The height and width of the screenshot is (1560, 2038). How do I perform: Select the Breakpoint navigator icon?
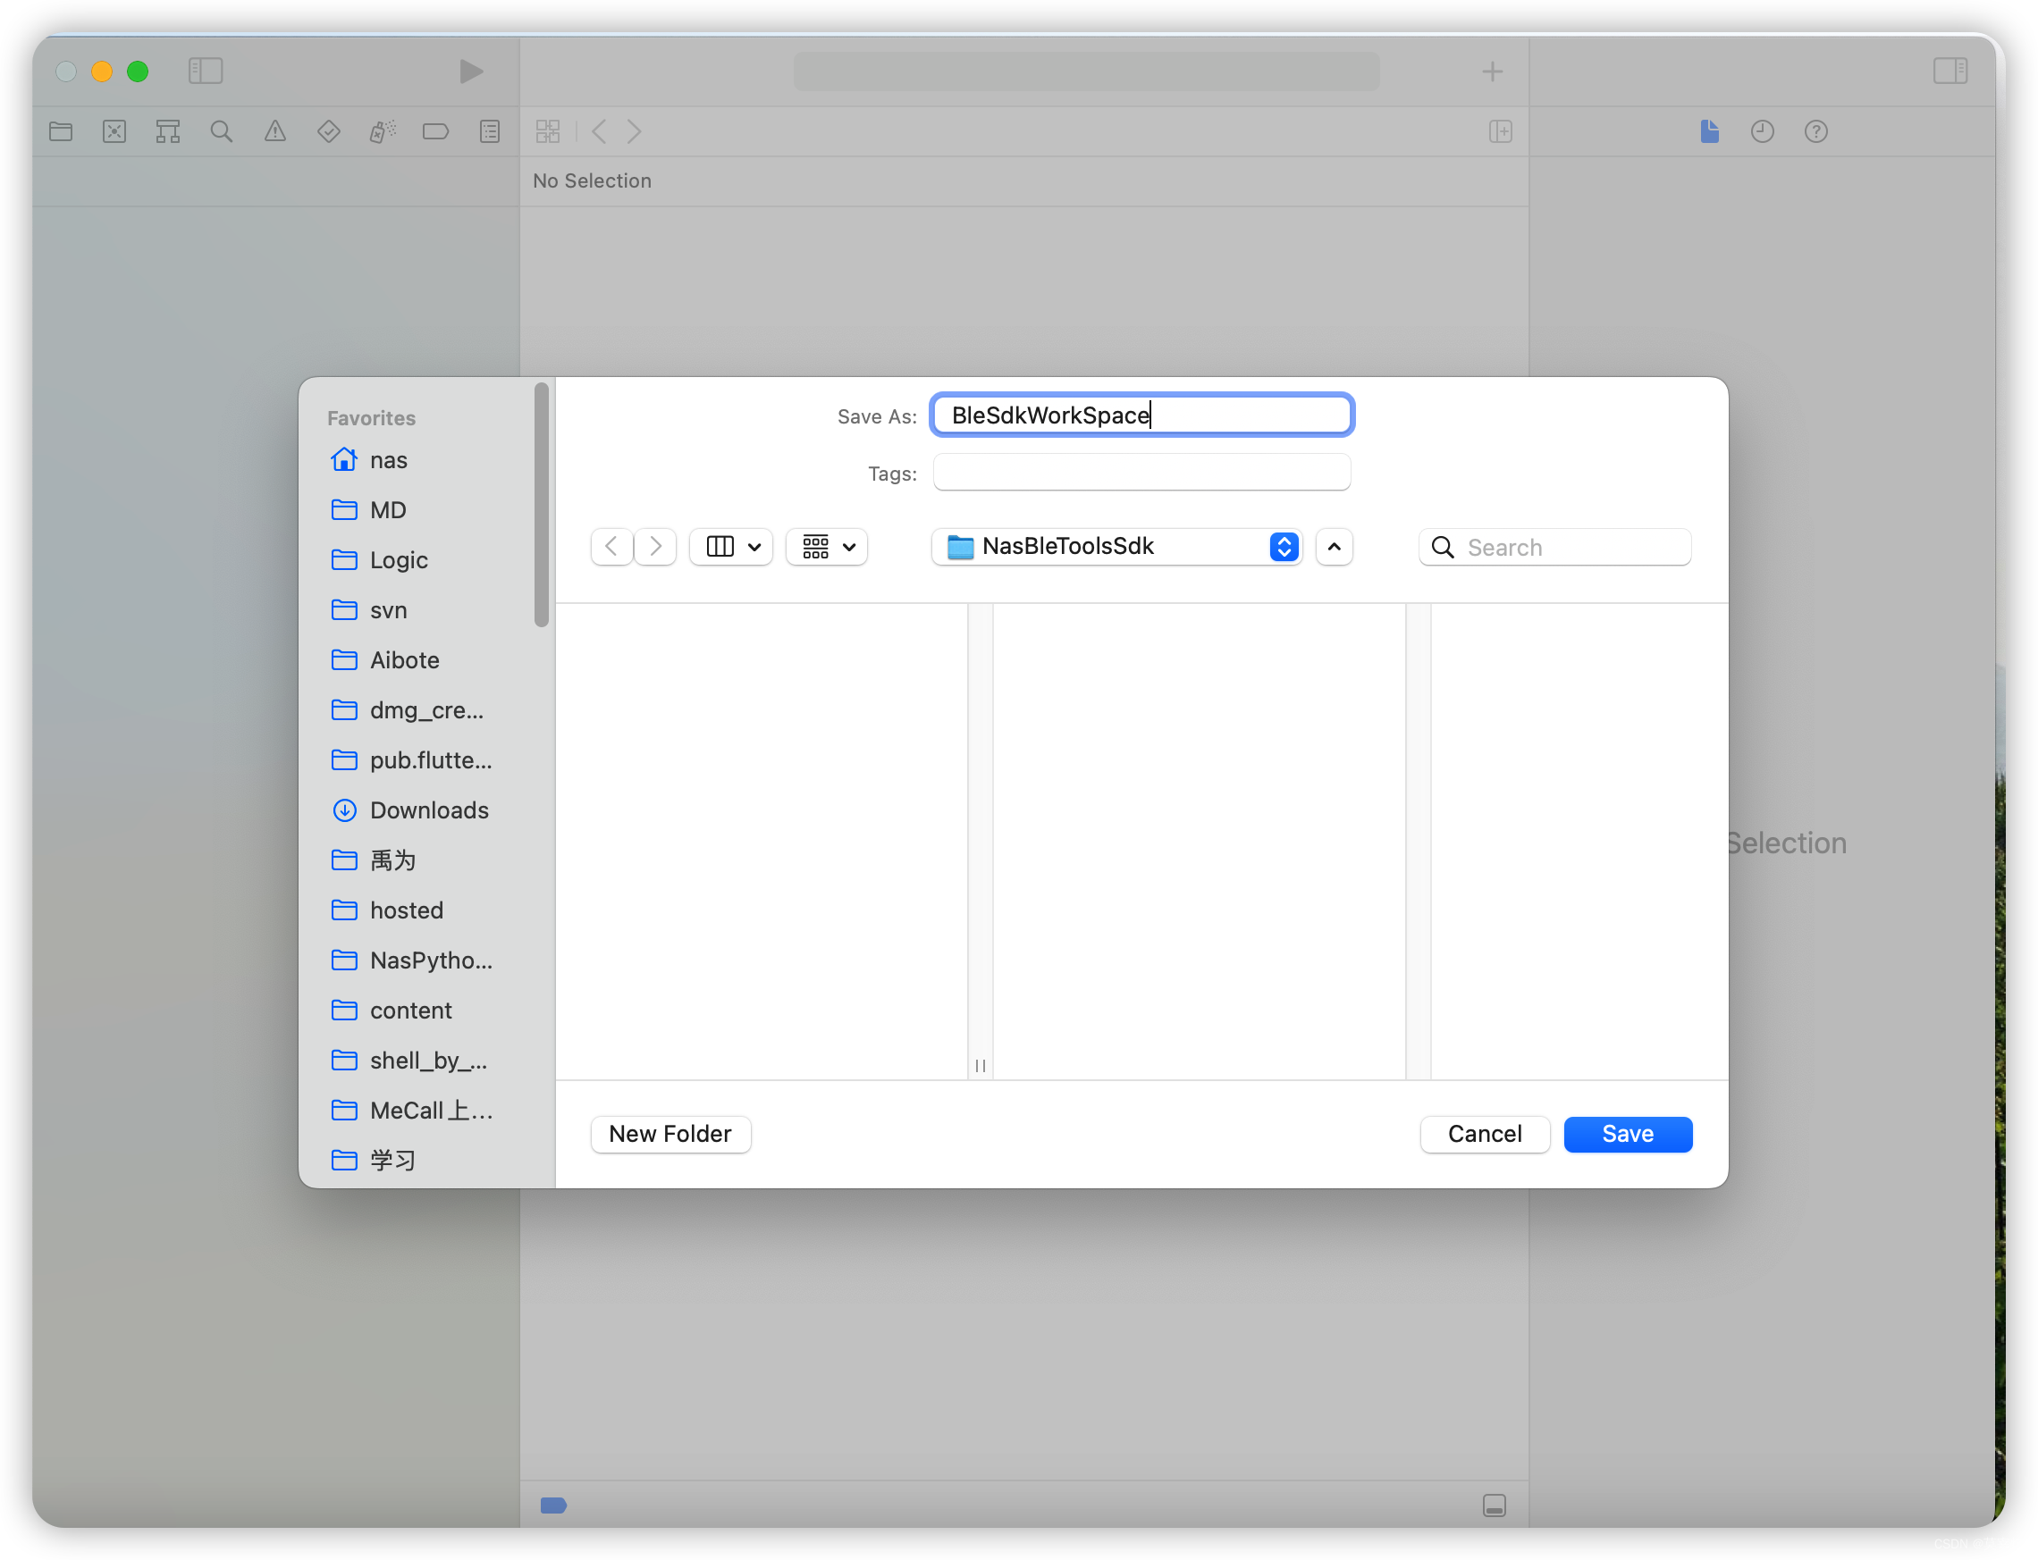click(435, 132)
